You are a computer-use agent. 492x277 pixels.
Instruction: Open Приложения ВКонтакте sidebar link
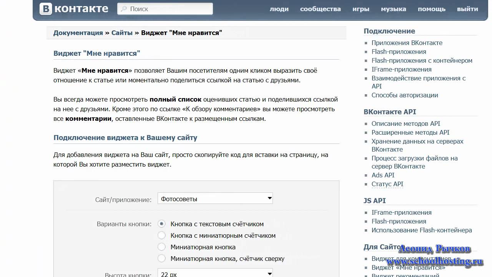tap(407, 43)
